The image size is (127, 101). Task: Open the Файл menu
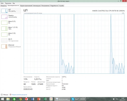tap(2, 3)
